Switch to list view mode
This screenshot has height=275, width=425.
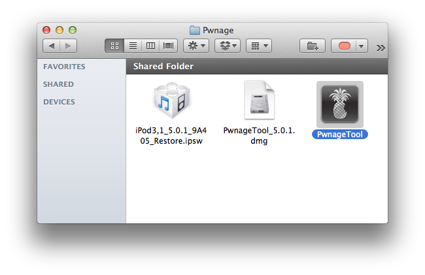(x=133, y=46)
